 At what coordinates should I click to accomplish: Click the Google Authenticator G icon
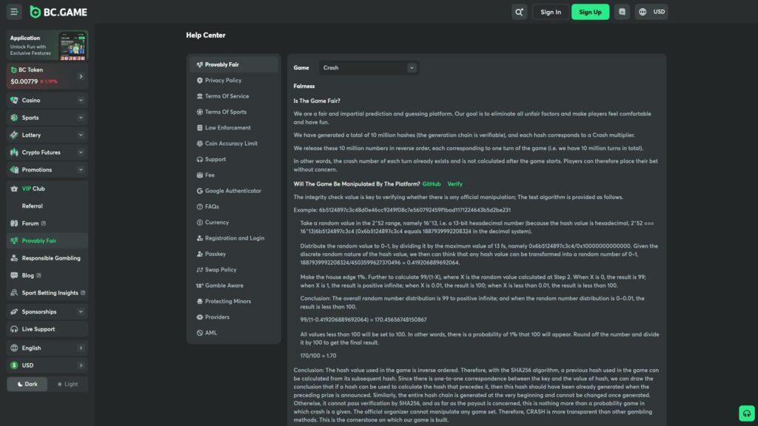click(x=200, y=192)
